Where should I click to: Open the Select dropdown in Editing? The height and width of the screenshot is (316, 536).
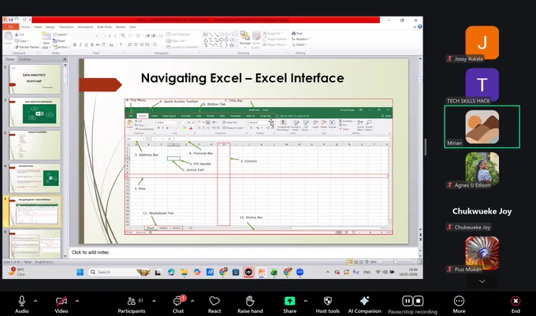300,44
